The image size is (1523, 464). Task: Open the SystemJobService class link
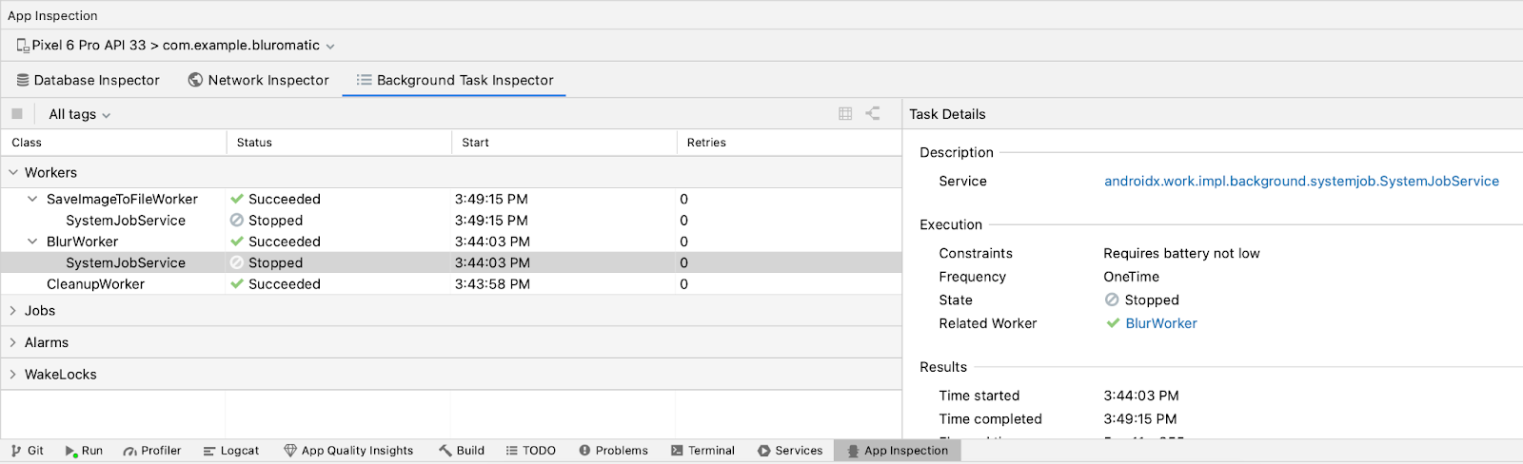(x=1300, y=182)
